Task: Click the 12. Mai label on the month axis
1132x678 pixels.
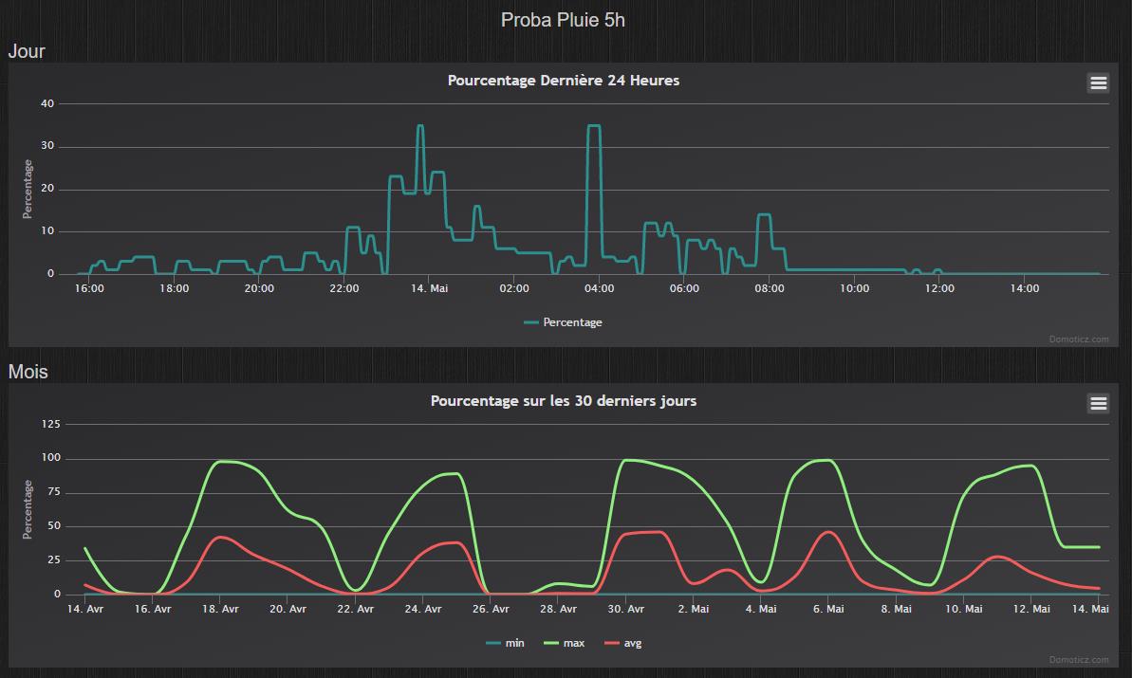Action: [x=1031, y=609]
